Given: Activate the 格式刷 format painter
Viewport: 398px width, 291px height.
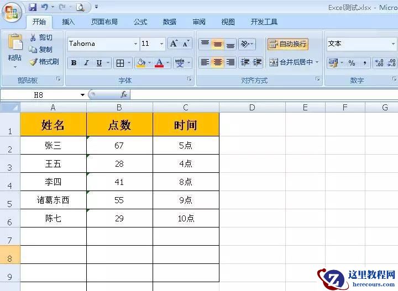Looking at the screenshot, I should [44, 62].
